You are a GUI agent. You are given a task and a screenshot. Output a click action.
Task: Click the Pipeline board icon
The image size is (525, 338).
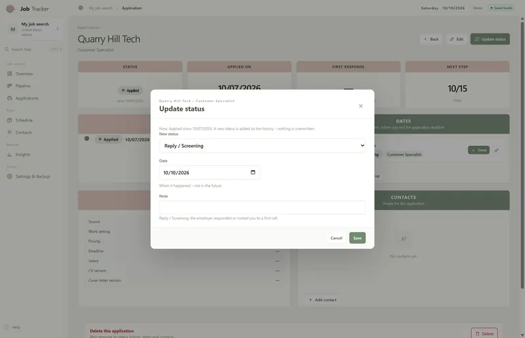9,86
